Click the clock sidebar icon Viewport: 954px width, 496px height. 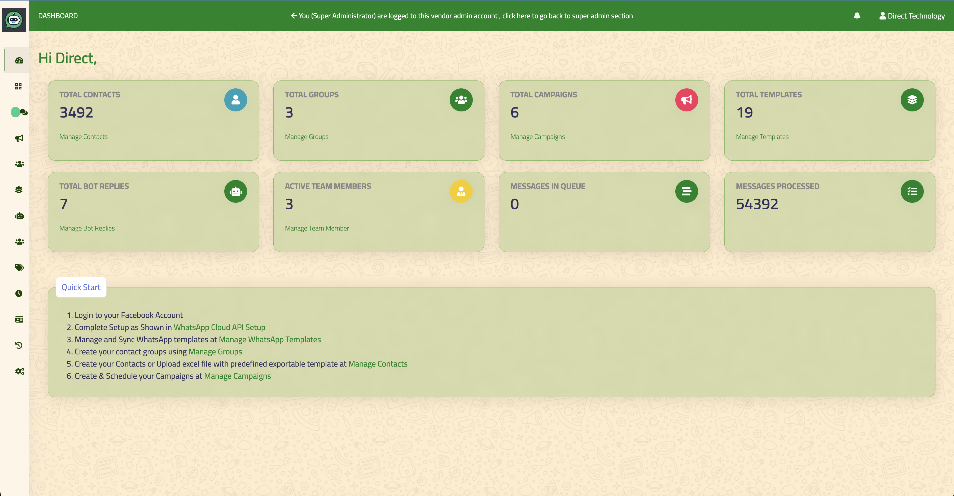pos(19,294)
